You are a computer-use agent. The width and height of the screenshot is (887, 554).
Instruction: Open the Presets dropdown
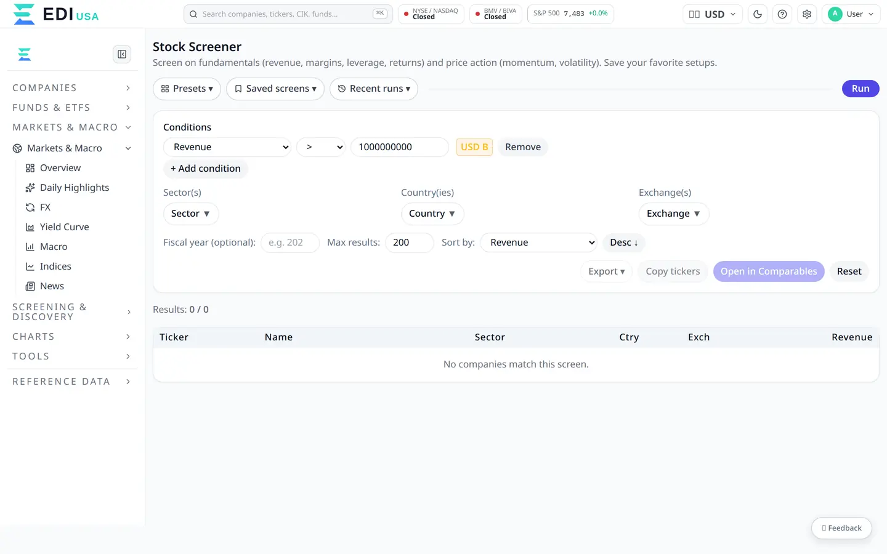point(187,89)
